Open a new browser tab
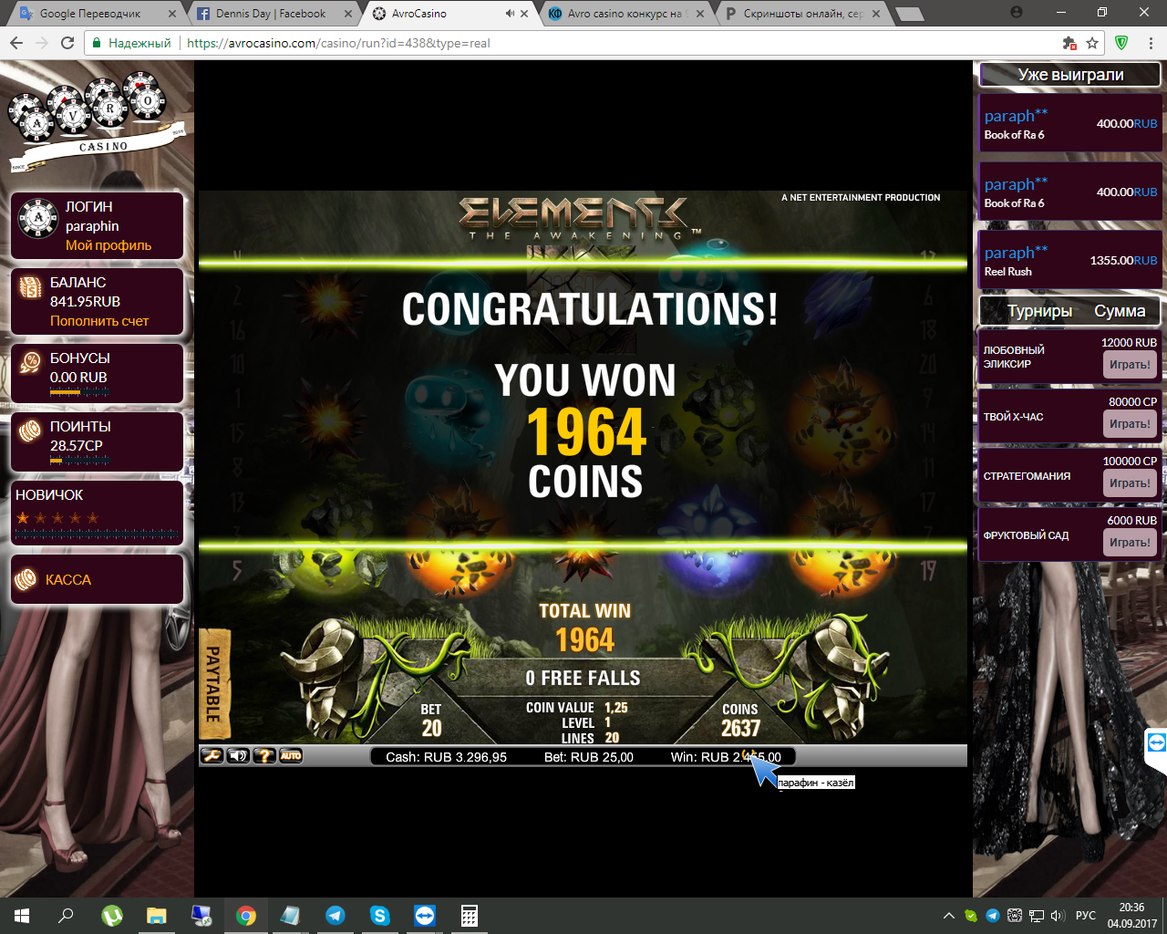 pyautogui.click(x=909, y=15)
